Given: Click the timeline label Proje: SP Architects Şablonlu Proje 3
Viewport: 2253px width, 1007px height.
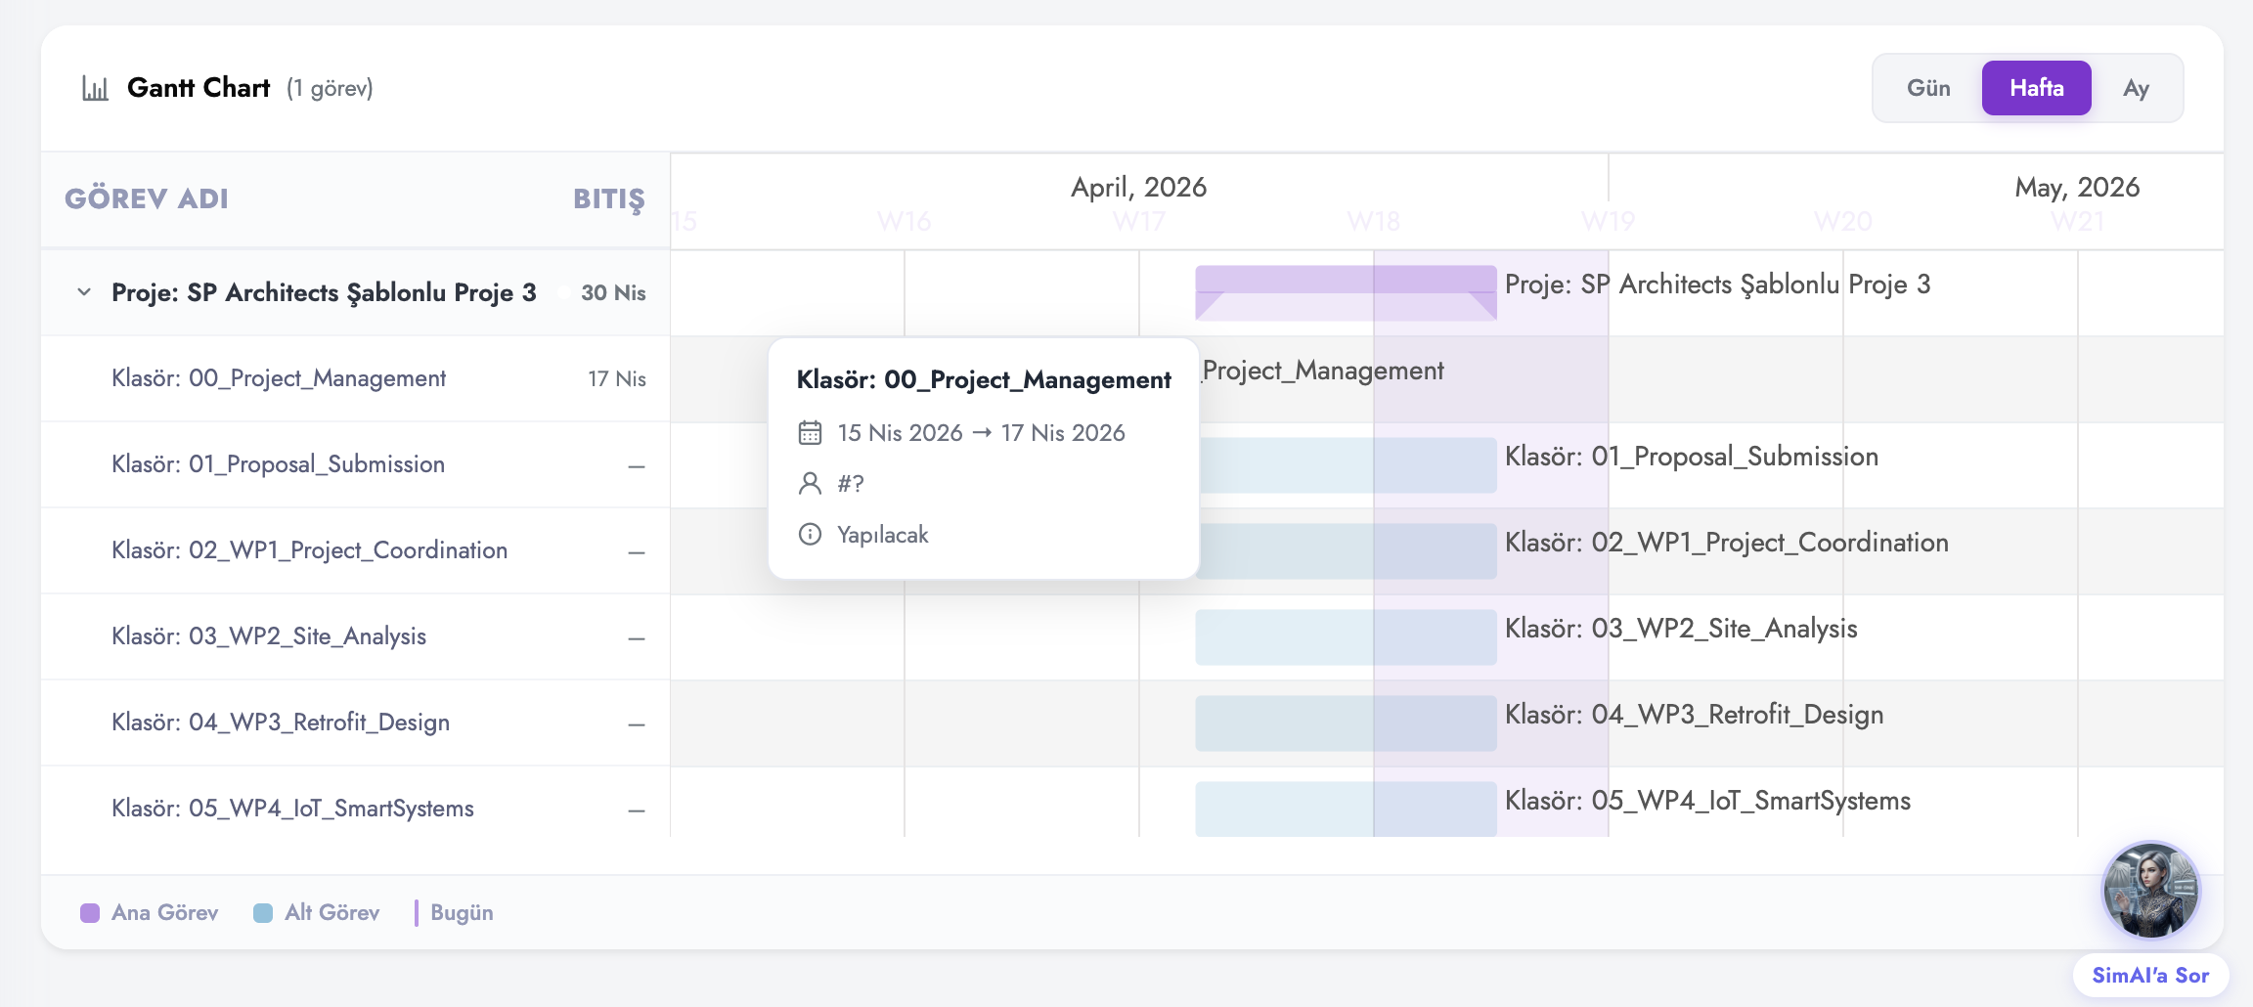Looking at the screenshot, I should coord(1718,285).
